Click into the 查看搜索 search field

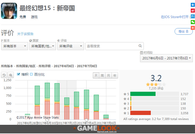point(114,46)
